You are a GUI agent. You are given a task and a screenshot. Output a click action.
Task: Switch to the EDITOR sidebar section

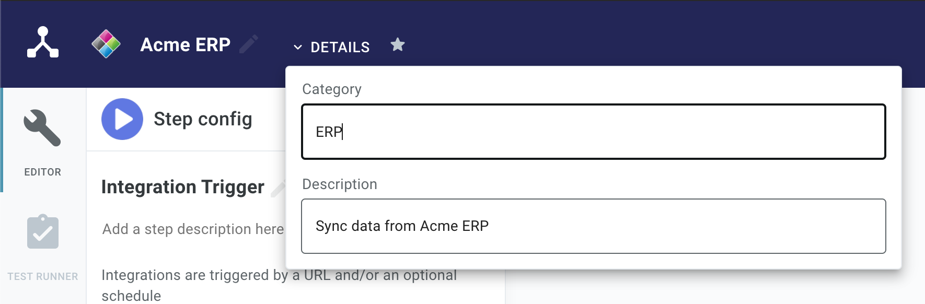[x=42, y=171]
